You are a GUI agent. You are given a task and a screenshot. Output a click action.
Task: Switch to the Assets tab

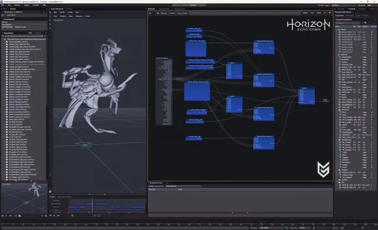pyautogui.click(x=13, y=9)
